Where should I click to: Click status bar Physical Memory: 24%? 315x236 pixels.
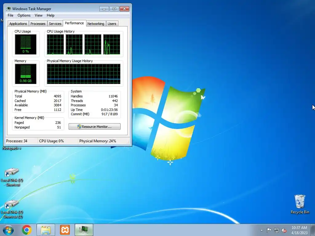click(x=98, y=141)
